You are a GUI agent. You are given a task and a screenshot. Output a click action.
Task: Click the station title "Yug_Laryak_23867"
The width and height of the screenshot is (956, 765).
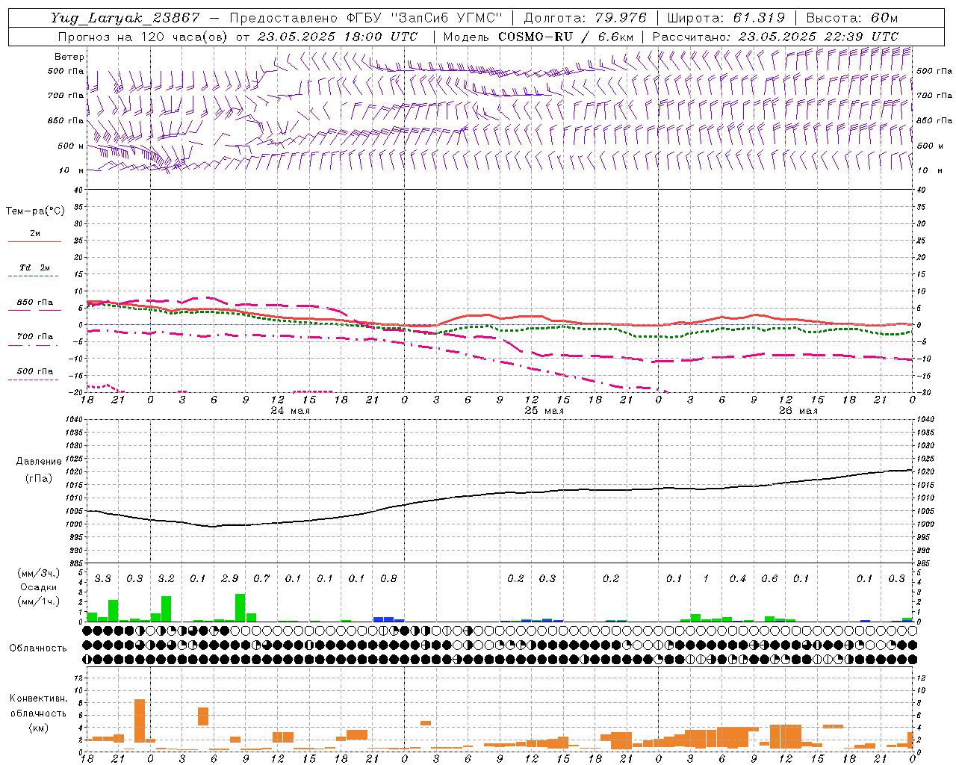point(125,18)
